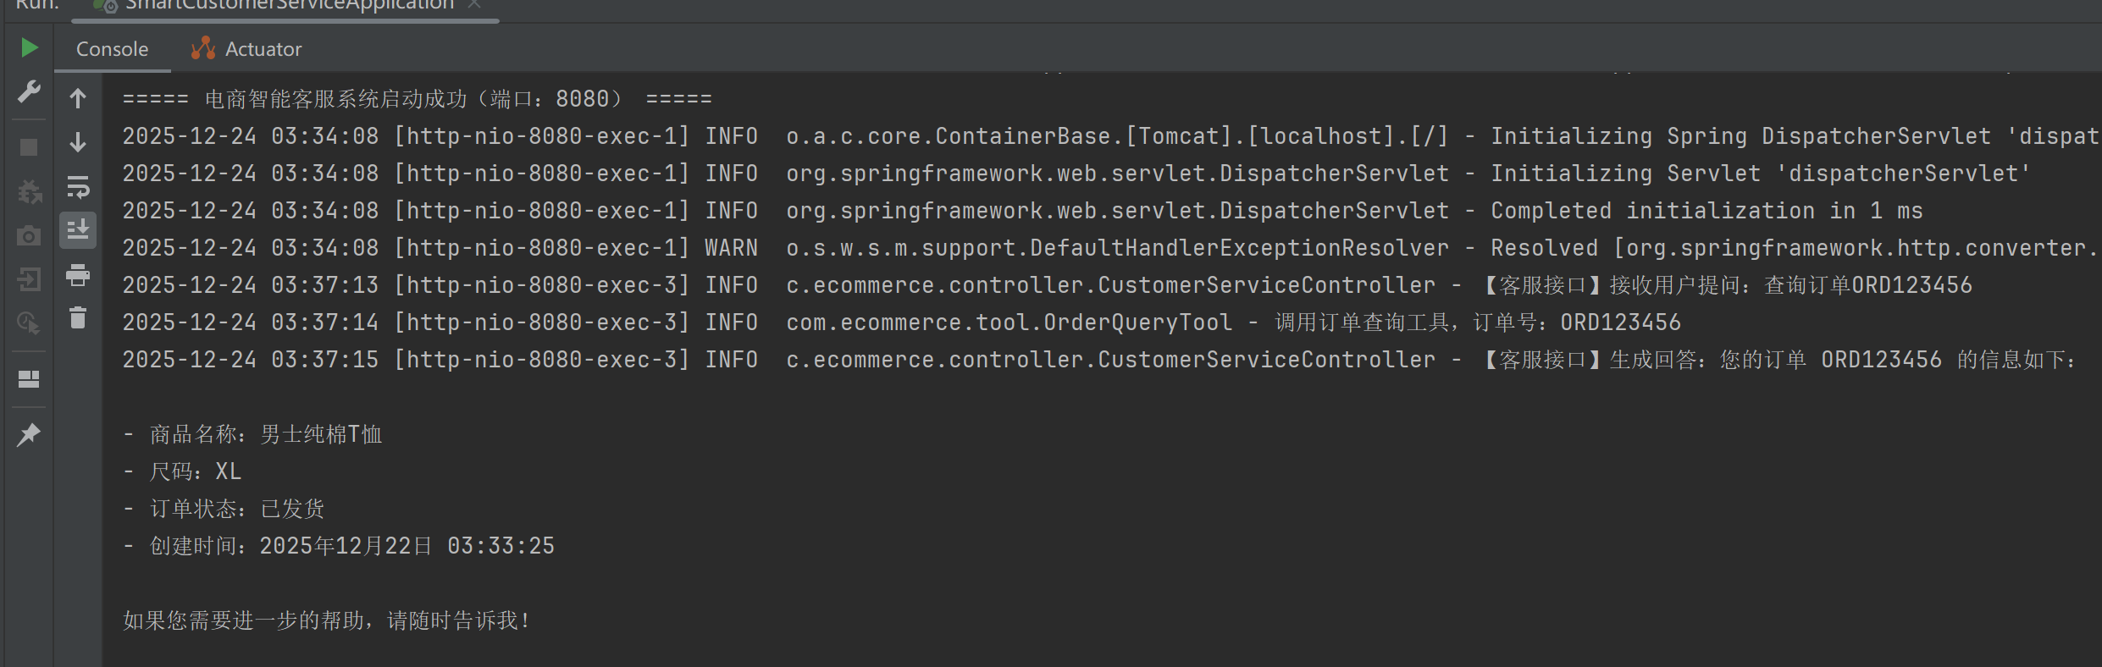The height and width of the screenshot is (667, 2102).
Task: Click the 'Completed initialization in 1 ms' line
Action: pyautogui.click(x=1023, y=211)
